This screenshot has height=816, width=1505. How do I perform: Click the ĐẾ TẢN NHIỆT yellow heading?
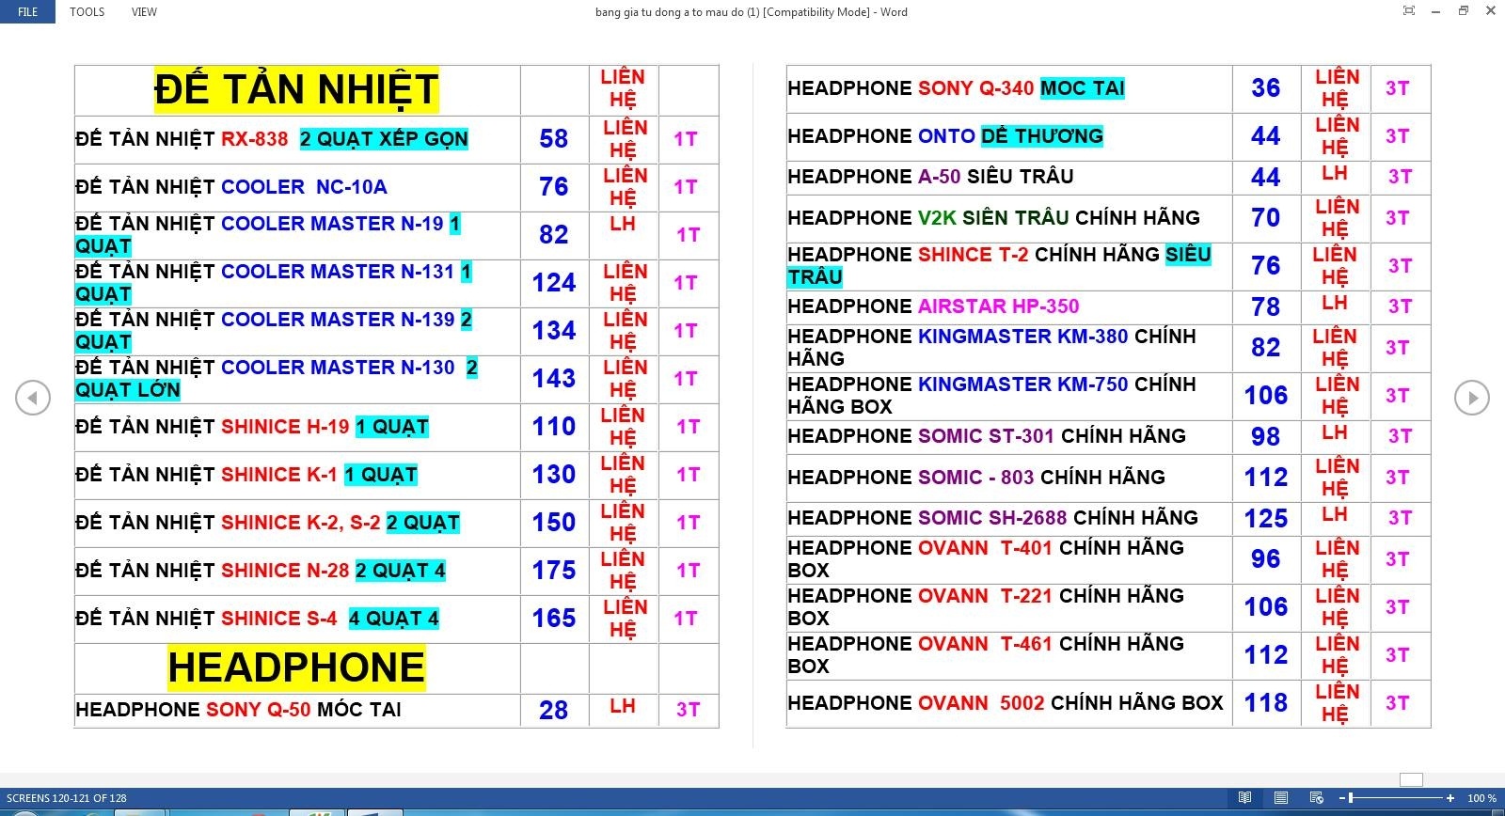pos(296,90)
